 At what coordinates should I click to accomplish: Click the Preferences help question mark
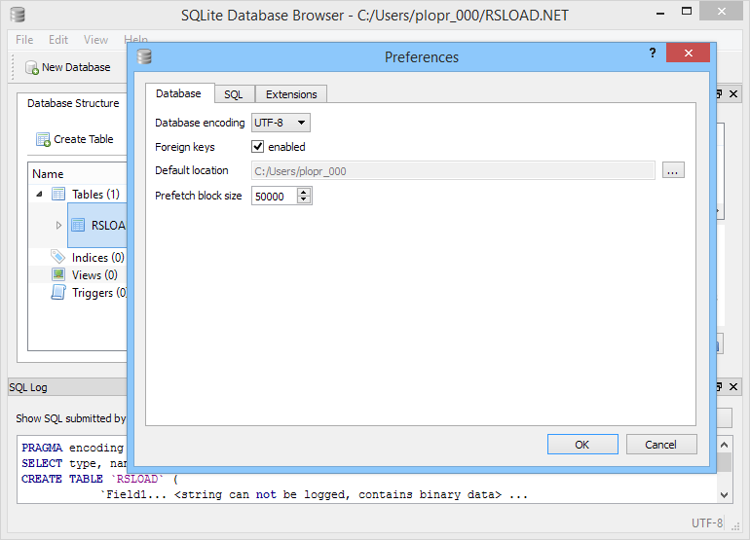coord(653,53)
